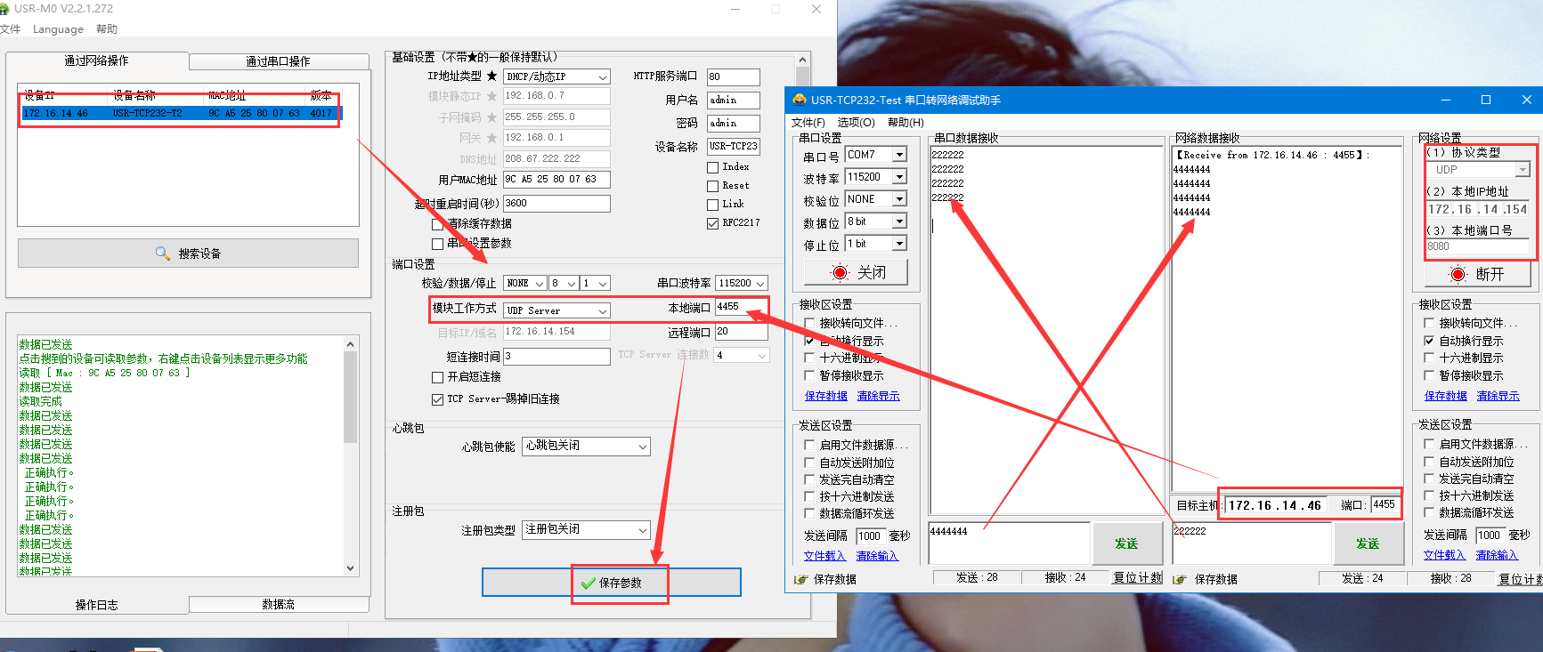
Task: Open the 选项(O) menu
Action: (x=856, y=123)
